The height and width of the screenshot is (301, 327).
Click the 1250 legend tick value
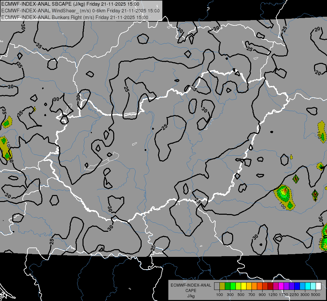(273, 295)
